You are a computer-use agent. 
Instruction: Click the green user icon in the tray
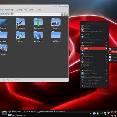[x=98, y=113]
